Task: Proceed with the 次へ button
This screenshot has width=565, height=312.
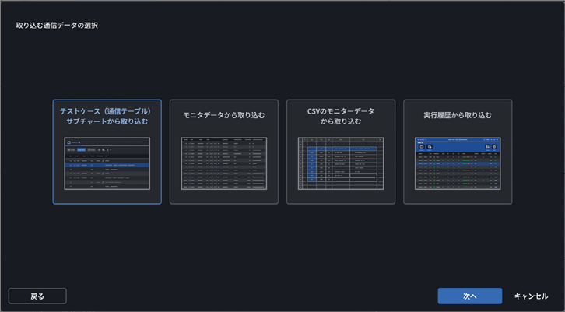Action: 470,296
